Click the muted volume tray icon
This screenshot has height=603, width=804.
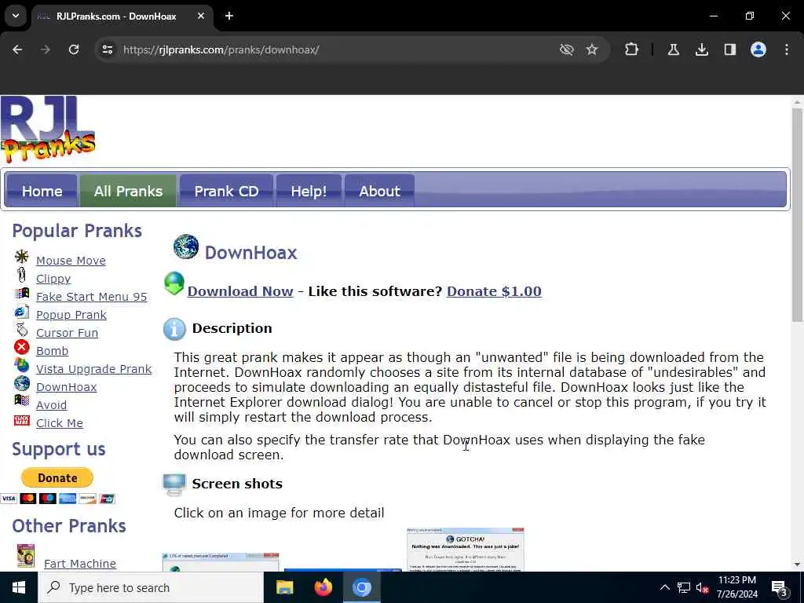click(702, 587)
